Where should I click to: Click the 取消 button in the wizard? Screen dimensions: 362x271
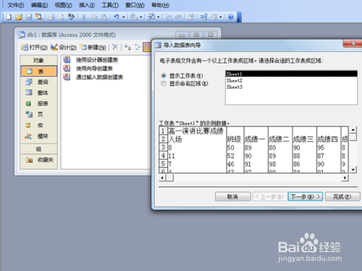(x=232, y=197)
